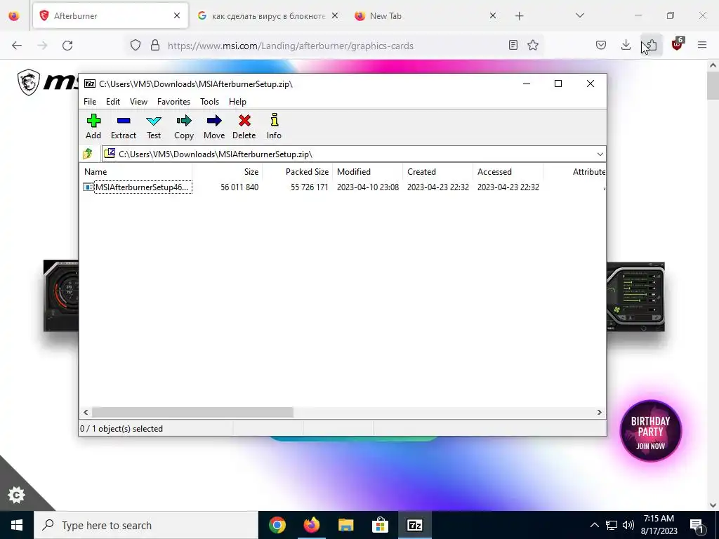Click the 7-Zip taskbar icon
Screen dimensions: 719x539
(414, 525)
